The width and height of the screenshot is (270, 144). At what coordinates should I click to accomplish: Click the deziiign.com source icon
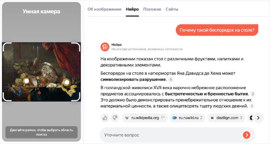212,118
